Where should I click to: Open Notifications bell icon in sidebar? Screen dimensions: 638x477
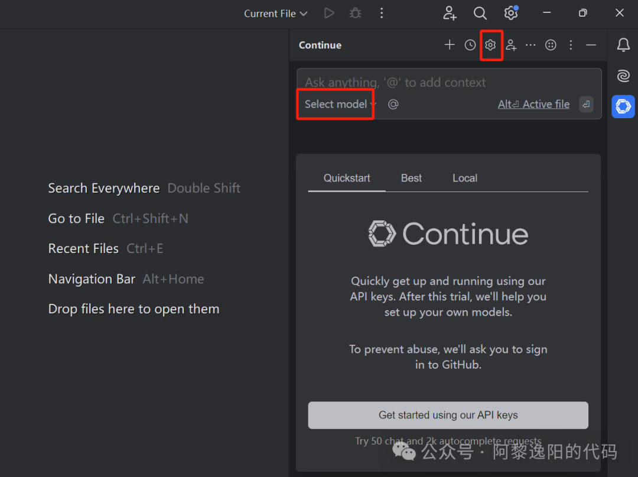pyautogui.click(x=623, y=45)
